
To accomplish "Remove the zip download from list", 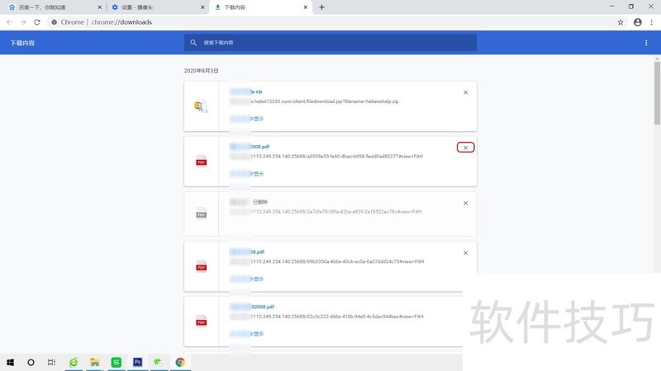I will coord(465,92).
